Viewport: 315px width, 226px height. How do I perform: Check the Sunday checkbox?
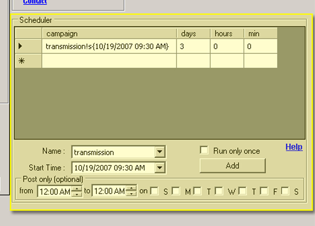coord(154,191)
